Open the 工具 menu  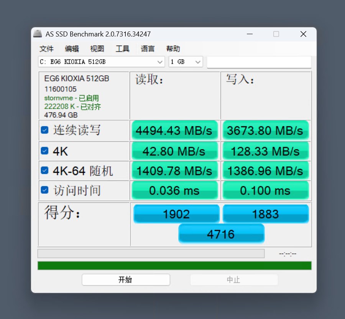click(122, 49)
